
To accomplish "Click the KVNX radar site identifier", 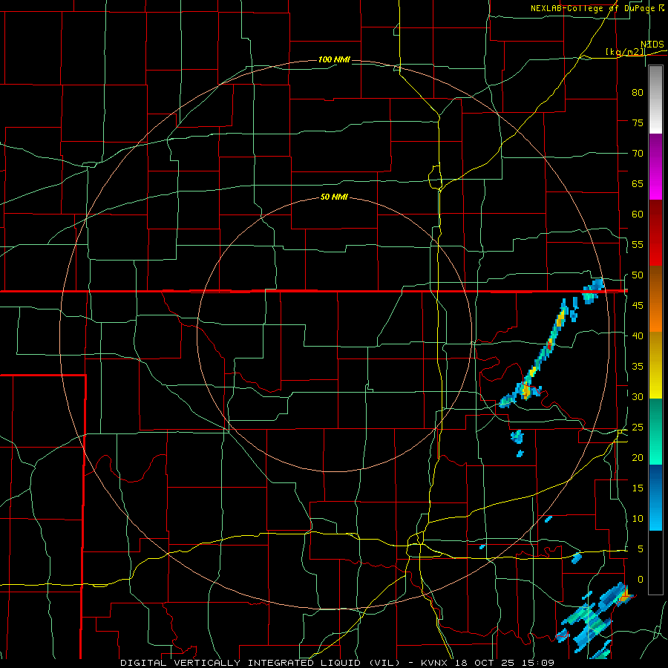I will pos(436,663).
